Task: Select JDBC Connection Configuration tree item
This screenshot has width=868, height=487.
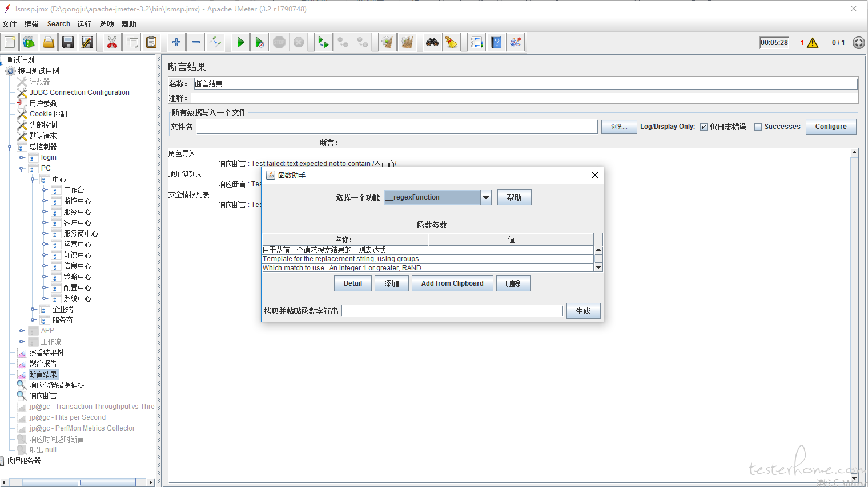Action: coord(79,92)
